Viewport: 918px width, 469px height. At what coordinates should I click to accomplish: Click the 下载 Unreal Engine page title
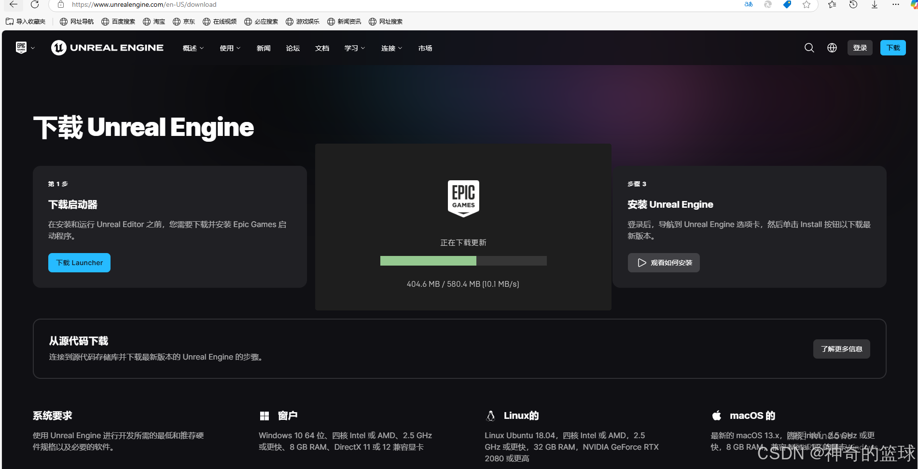coord(144,127)
